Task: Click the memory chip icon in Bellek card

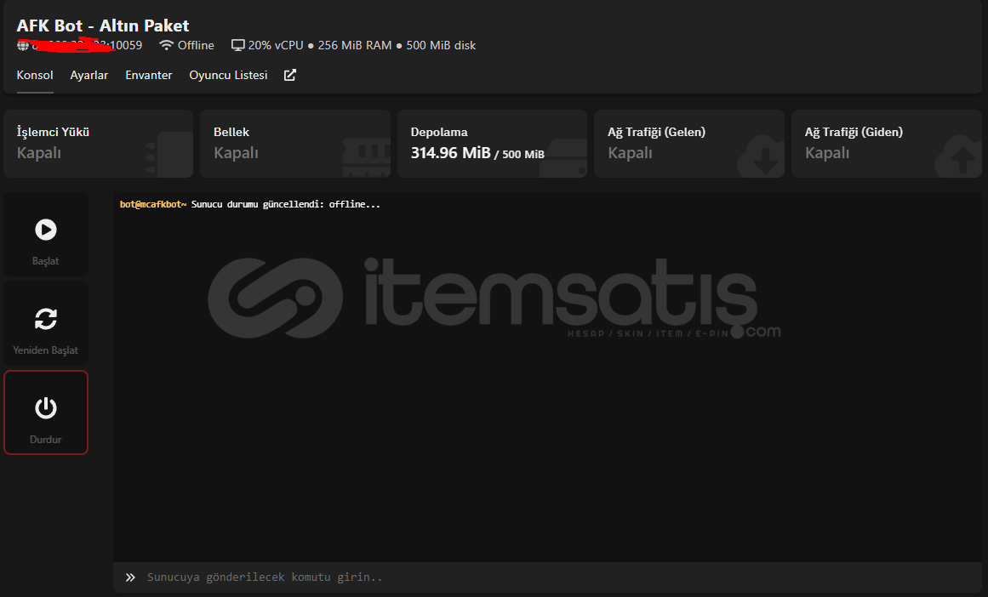Action: (367, 156)
